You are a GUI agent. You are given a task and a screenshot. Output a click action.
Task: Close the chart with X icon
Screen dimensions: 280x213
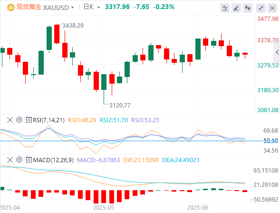[x=272, y=8]
